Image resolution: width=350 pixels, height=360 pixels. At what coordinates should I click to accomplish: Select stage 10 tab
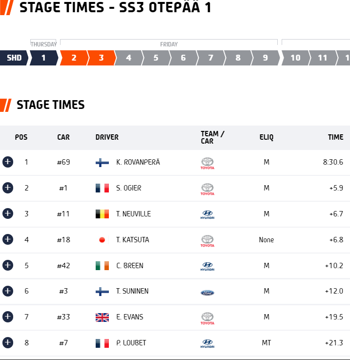pyautogui.click(x=295, y=58)
